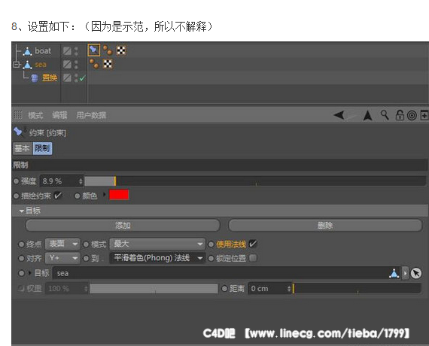Image resolution: width=429 pixels, height=346 pixels.
Task: Expand the 目标 link field triangle
Action: tap(30, 273)
